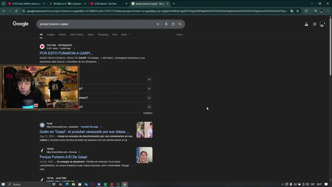Switch to the Shopping tab
Viewport: 332px width, 187px height.
103,35
